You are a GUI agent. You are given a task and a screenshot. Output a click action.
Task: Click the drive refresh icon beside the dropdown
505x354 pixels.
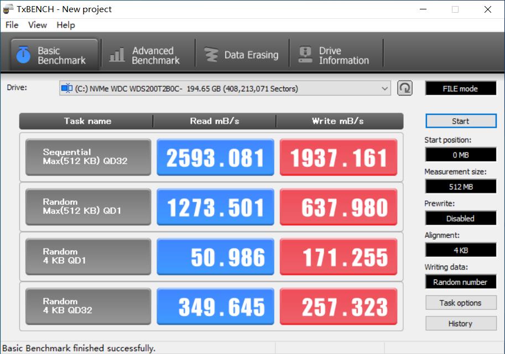(x=404, y=88)
